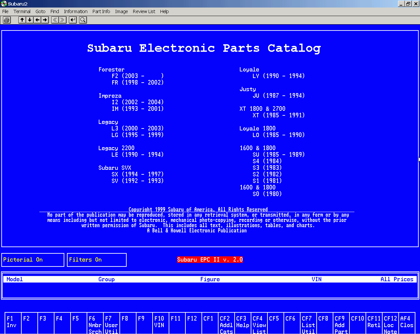The height and width of the screenshot is (334, 420).
Task: Select Loyale LY (1990 - 1994) catalog
Action: [x=279, y=76]
